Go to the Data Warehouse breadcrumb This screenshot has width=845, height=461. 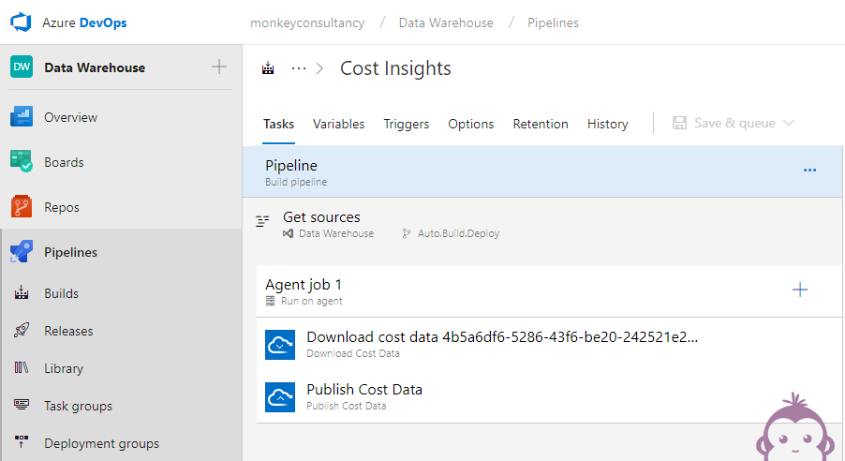[x=446, y=22]
